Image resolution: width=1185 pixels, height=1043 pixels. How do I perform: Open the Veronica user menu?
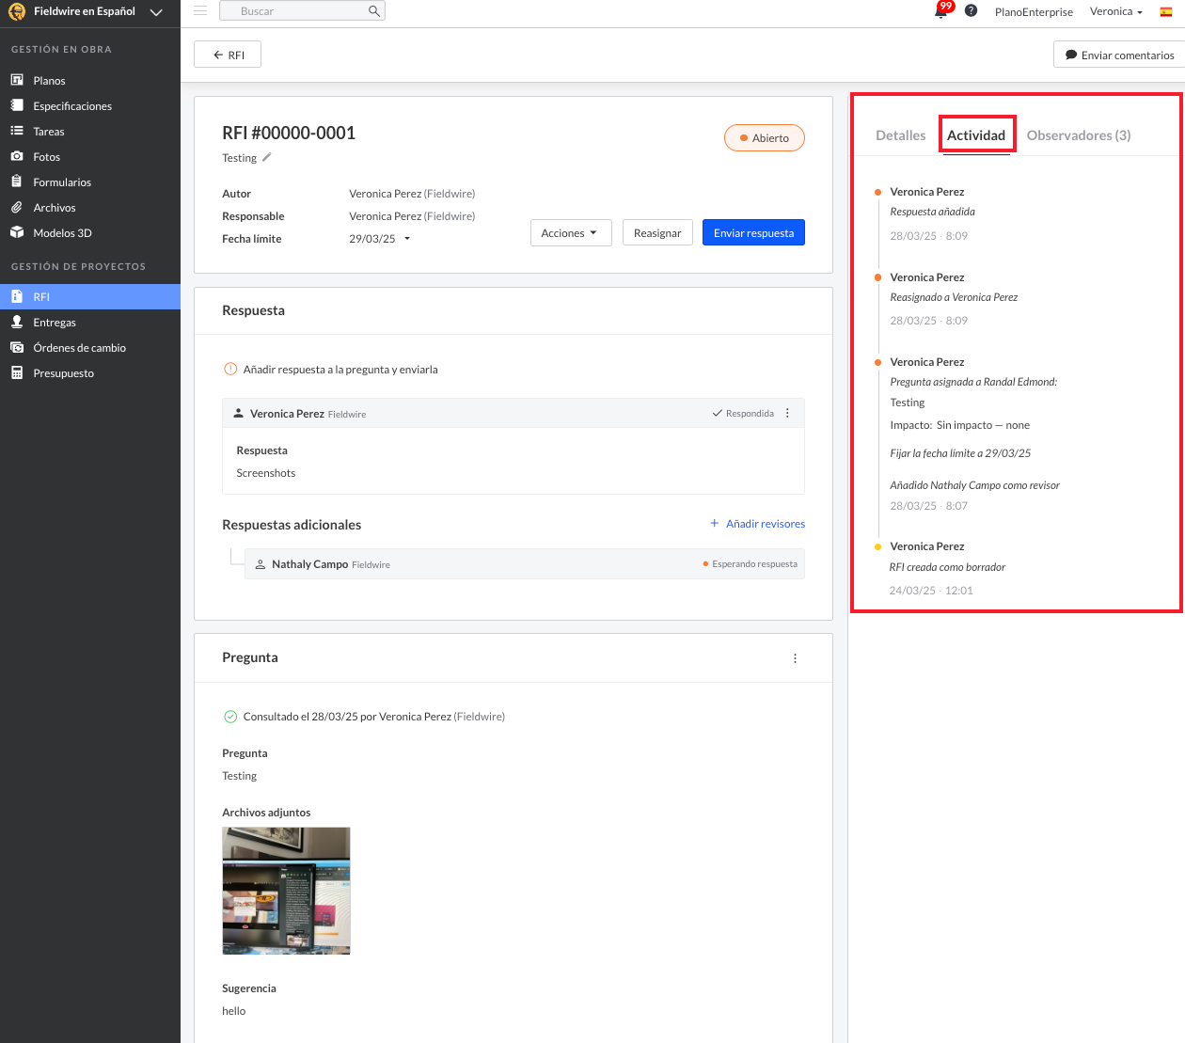(1115, 12)
